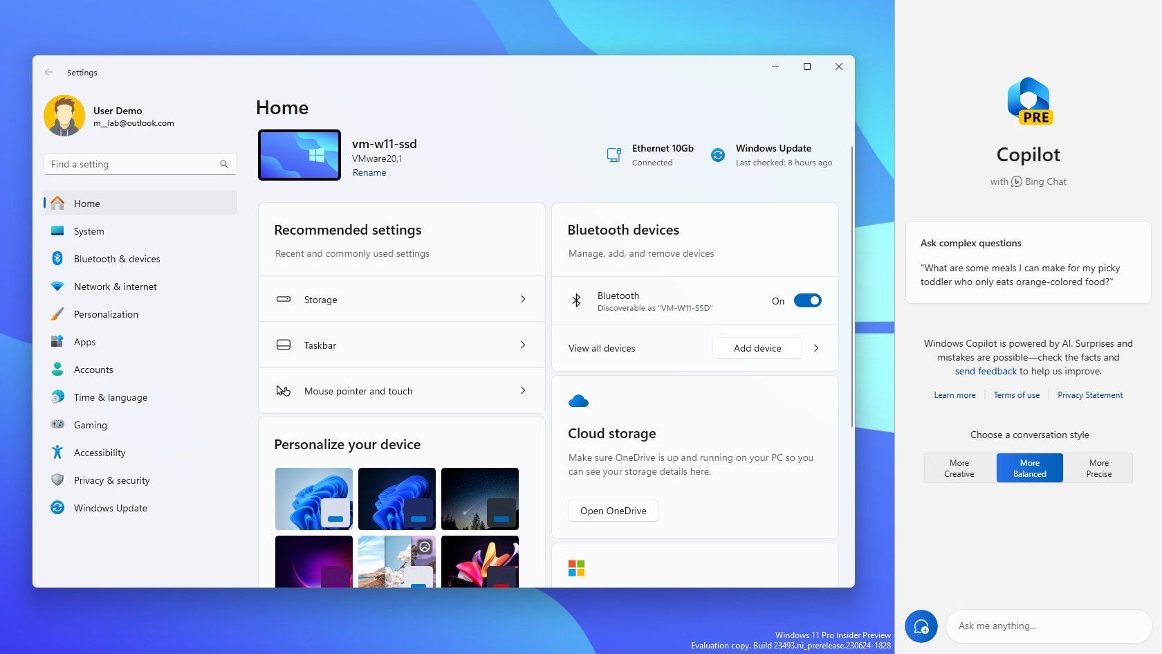Click the OneDrive cloud icon

[x=578, y=401]
